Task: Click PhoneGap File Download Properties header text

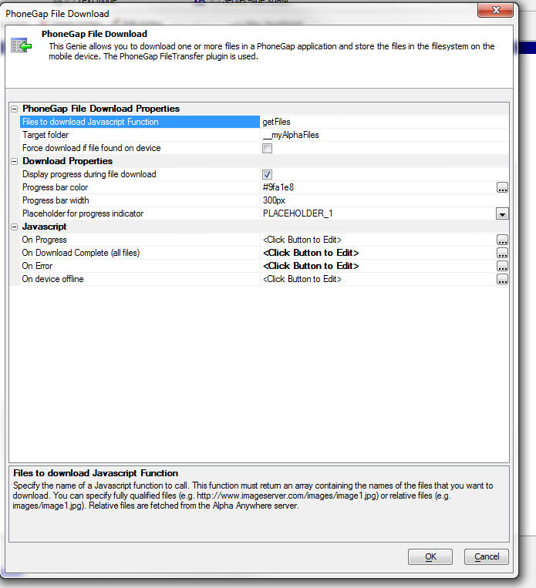Action: (x=101, y=109)
